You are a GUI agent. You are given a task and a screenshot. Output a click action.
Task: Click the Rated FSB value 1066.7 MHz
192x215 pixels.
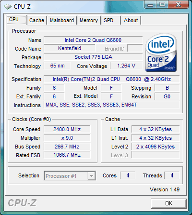(x=67, y=155)
